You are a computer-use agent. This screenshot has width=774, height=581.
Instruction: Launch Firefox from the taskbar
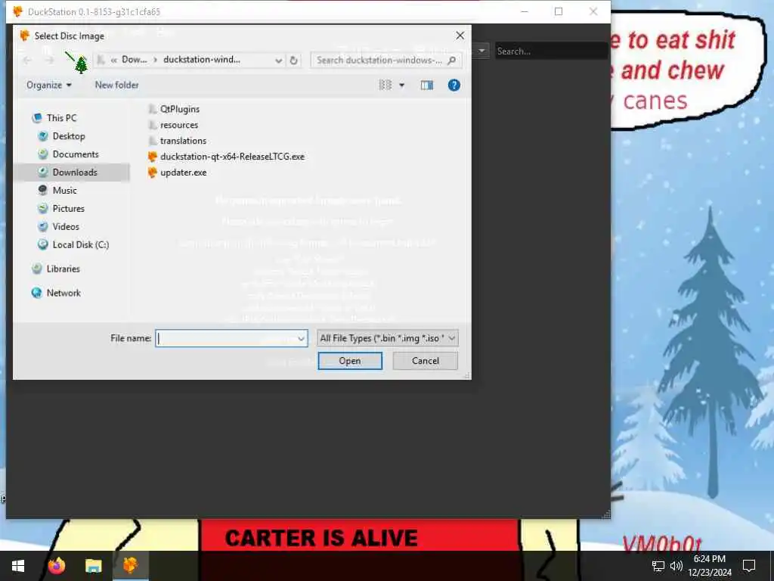coord(57,566)
